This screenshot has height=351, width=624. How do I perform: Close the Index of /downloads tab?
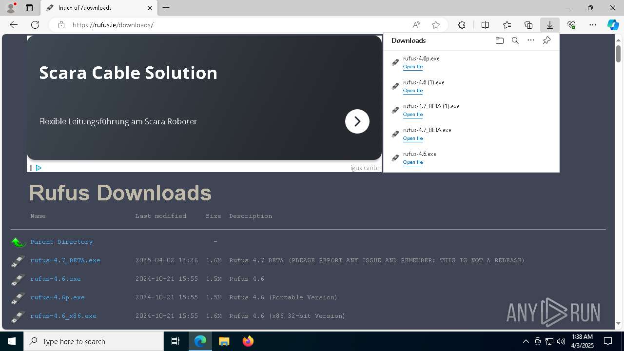pos(150,8)
